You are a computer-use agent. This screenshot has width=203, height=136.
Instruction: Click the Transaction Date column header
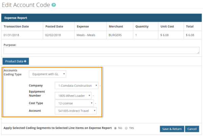click(x=17, y=26)
